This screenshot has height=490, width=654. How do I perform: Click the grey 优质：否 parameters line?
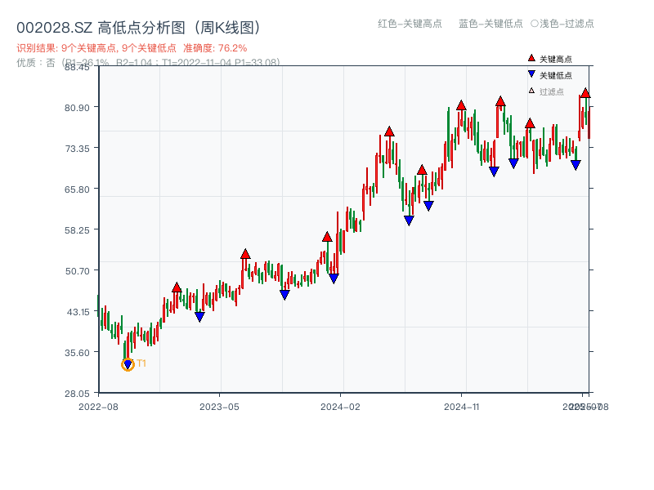148,63
